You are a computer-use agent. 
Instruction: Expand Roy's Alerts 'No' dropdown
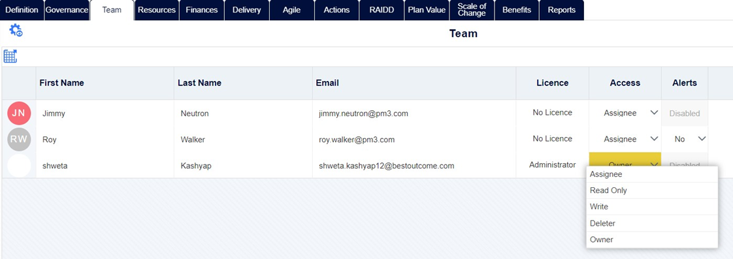coord(685,139)
